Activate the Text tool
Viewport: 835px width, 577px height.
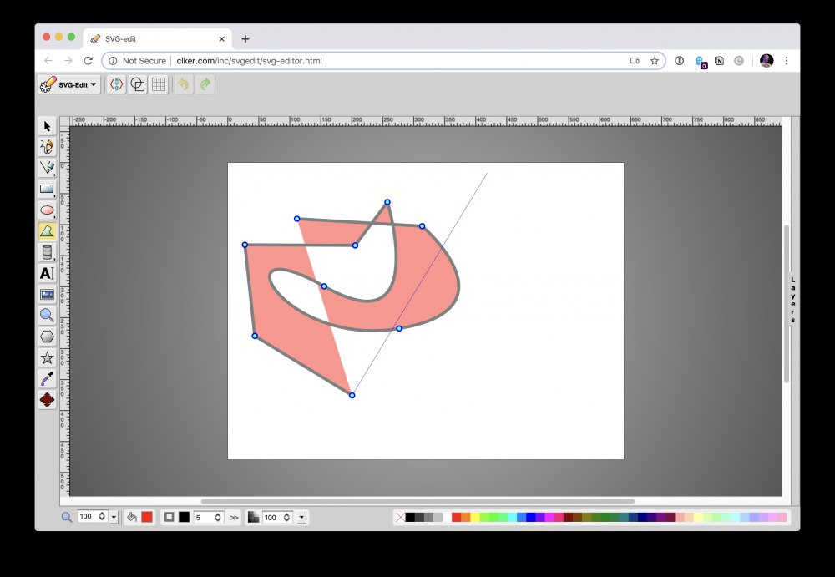tap(47, 273)
